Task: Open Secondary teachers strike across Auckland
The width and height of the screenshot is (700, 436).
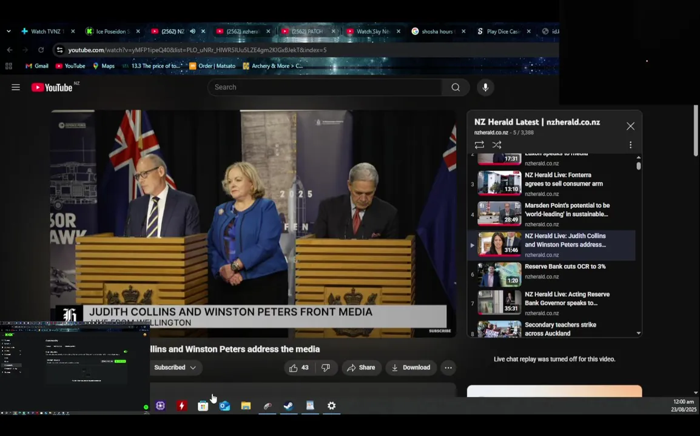Action: [560, 329]
